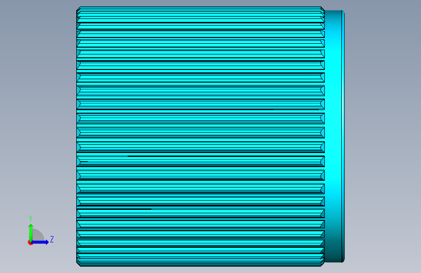Select the smooth cylindrical collar at model's end
This screenshot has height=273, width=421.
coord(335,136)
